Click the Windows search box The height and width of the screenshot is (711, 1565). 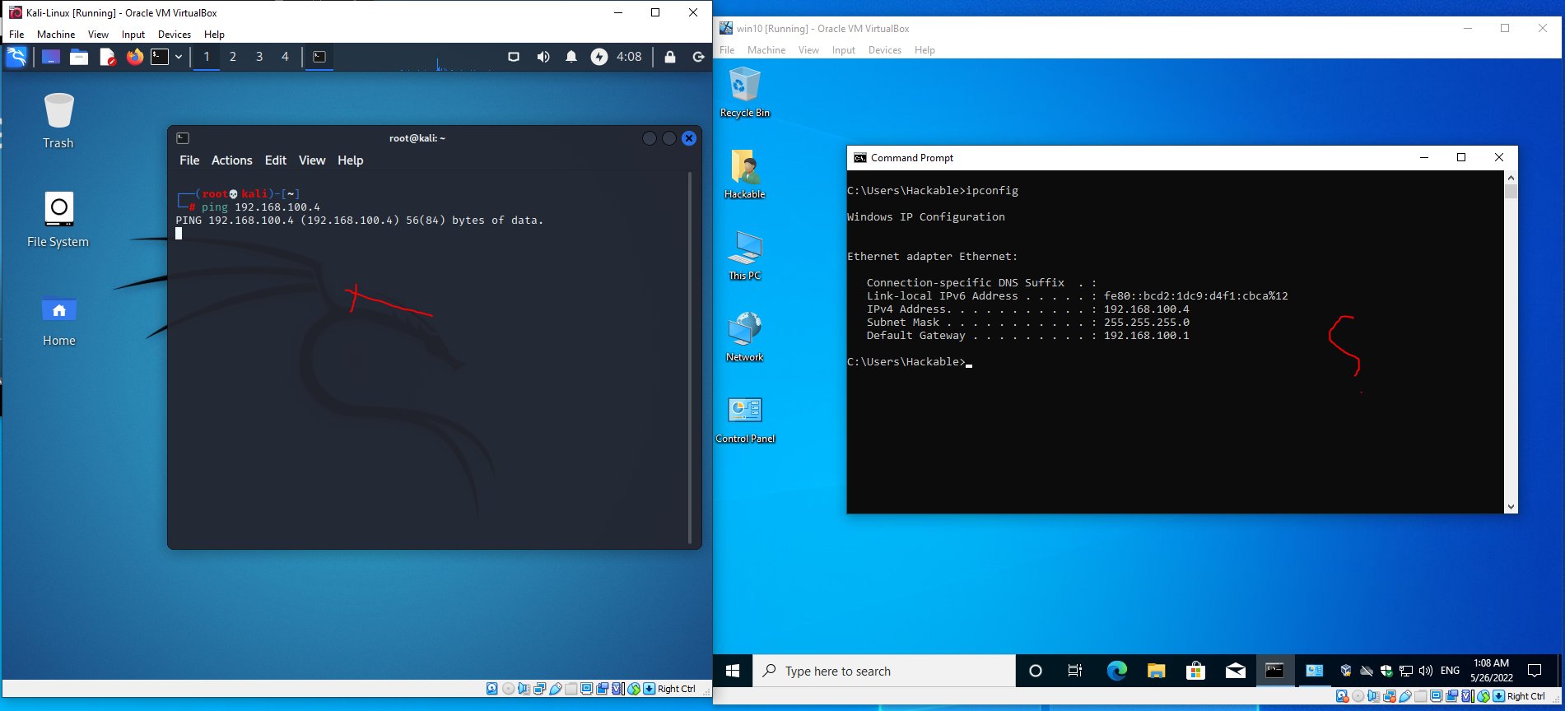tap(884, 671)
